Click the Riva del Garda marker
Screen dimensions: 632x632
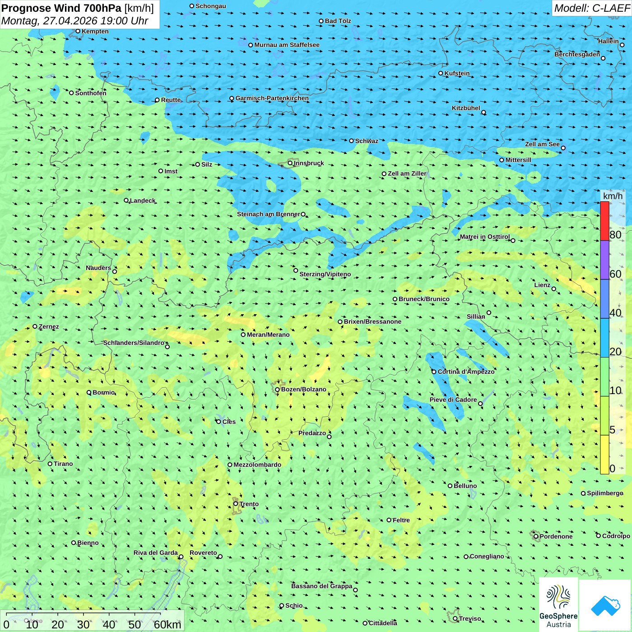point(181,557)
